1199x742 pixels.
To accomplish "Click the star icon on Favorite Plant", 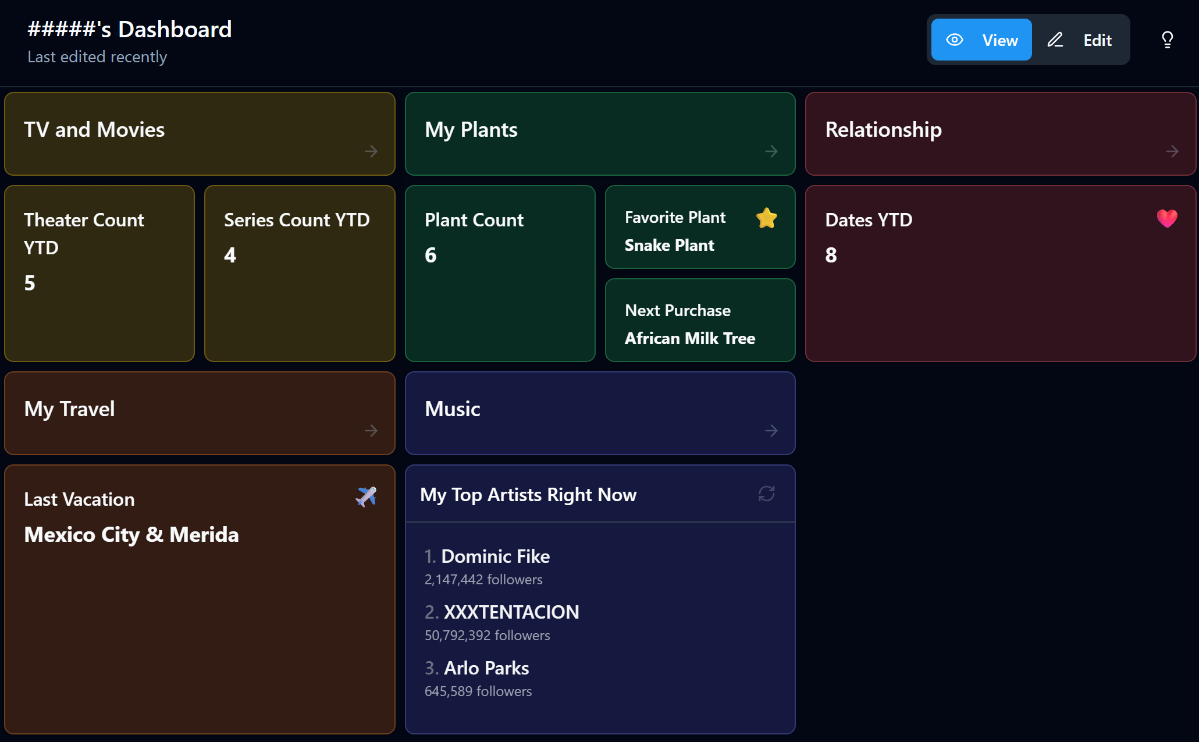I will (767, 218).
